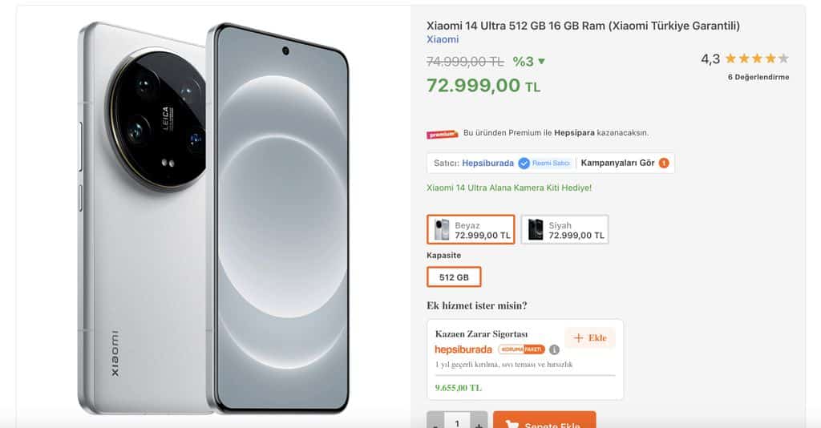Screen dimensions: 821x428
Task: Open info icon for Kazaen Zarar Sigortası
Action: pos(554,349)
